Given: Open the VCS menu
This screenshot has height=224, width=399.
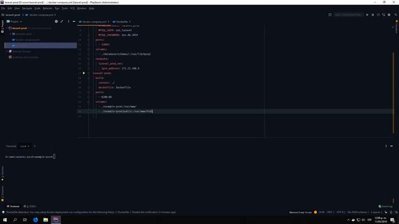Looking at the screenshot, I should [x=72, y=8].
